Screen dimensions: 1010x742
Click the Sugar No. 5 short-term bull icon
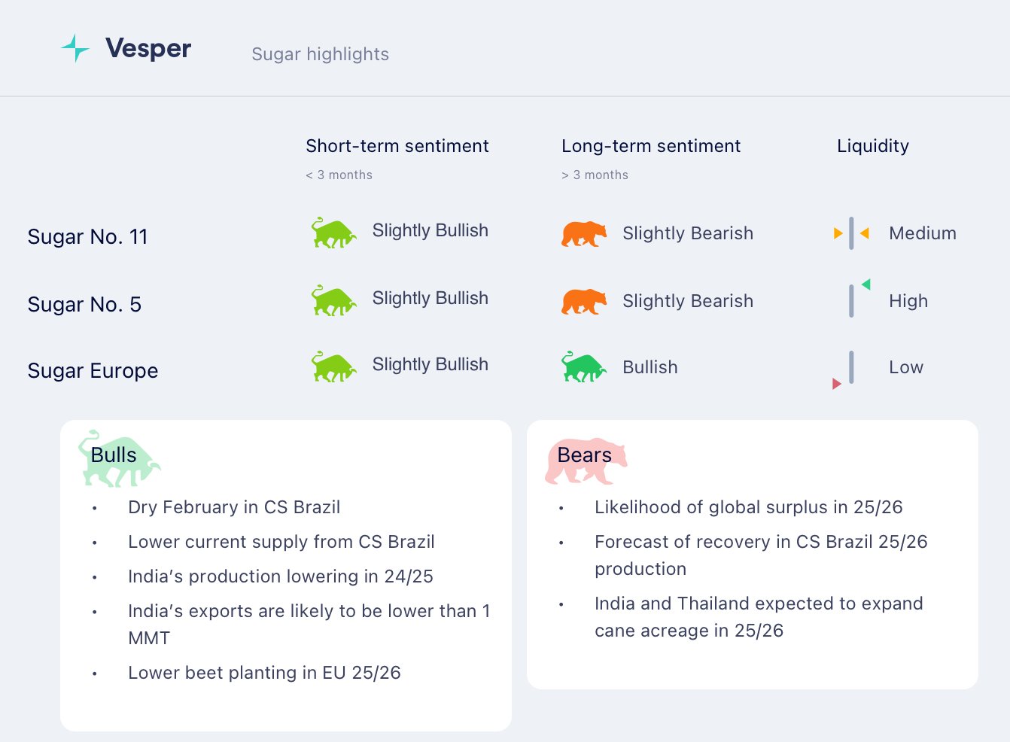[x=333, y=301]
